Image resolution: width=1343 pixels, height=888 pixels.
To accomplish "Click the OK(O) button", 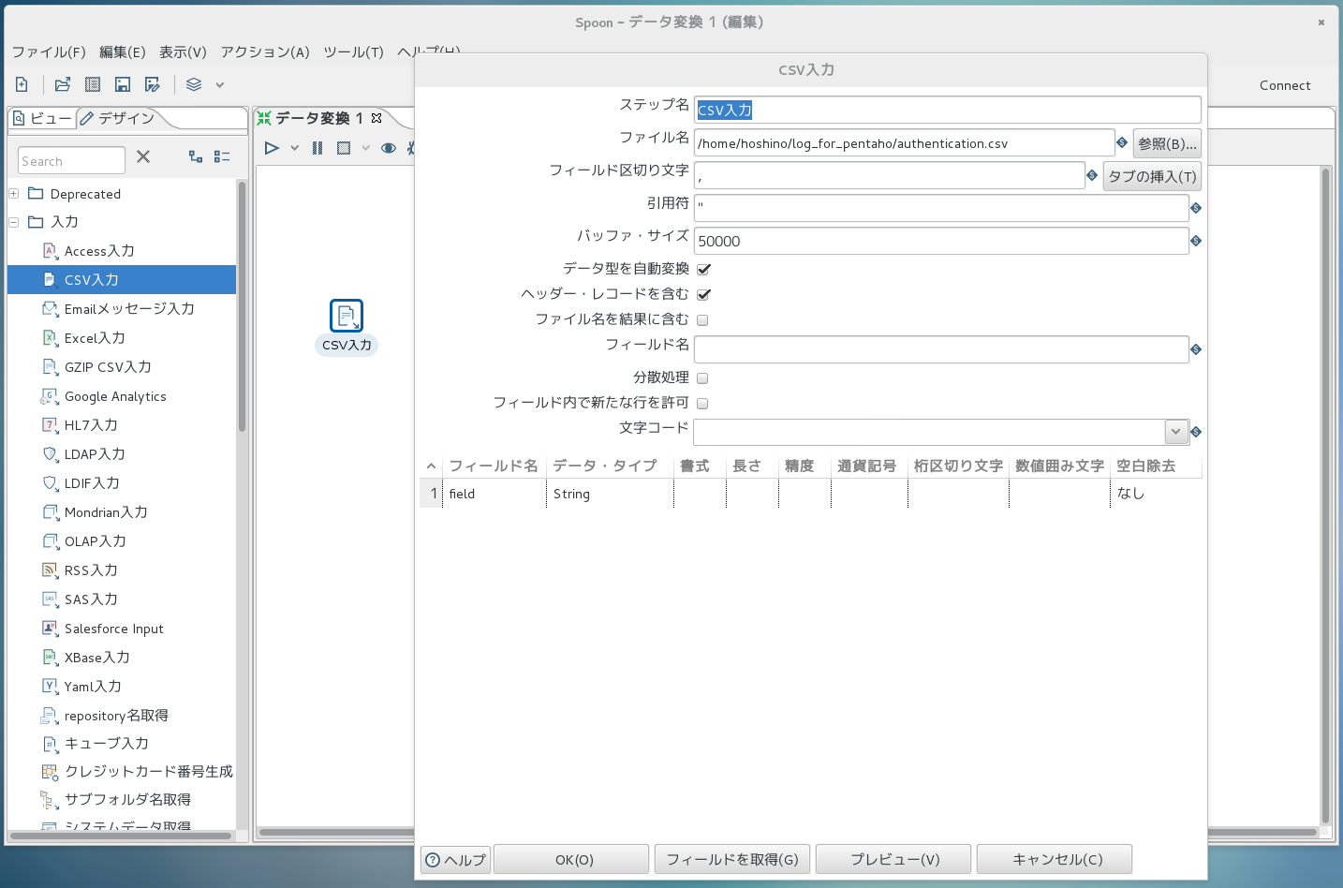I will (571, 859).
